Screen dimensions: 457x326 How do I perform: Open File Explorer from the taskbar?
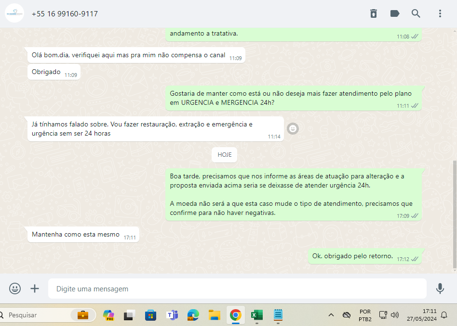(215, 315)
